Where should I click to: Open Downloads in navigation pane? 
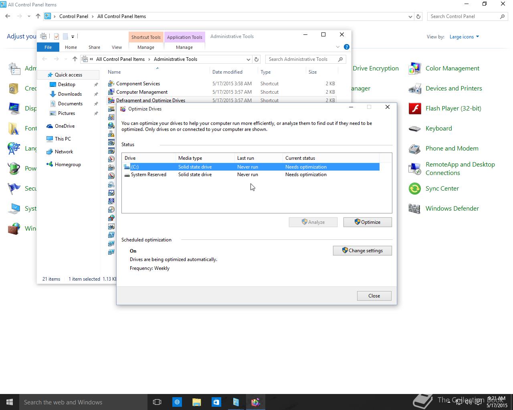(70, 94)
